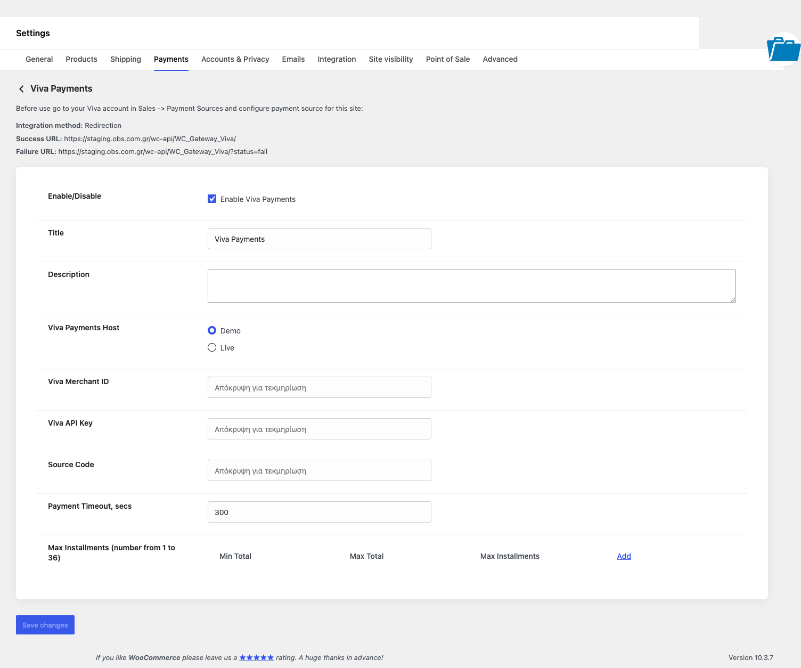Open the Emails tab
Screen dimensions: 801x668
pyautogui.click(x=293, y=59)
